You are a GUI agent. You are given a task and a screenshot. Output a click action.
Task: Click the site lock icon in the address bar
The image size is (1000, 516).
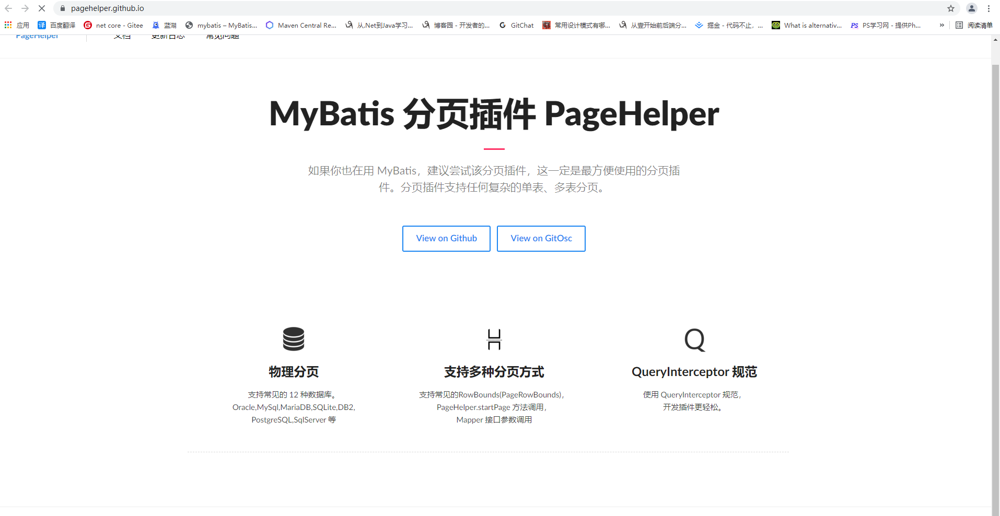[x=63, y=8]
